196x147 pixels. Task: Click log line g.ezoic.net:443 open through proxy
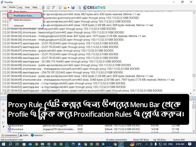tap(58, 50)
